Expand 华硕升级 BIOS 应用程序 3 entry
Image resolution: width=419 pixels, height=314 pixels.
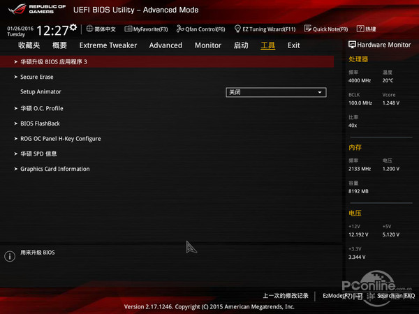[167, 61]
